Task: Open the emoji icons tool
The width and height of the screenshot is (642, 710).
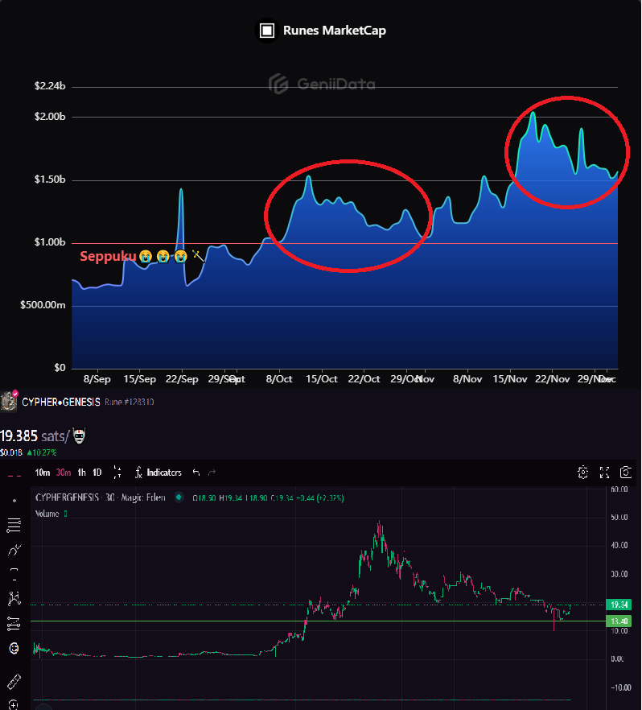Action: pyautogui.click(x=14, y=649)
